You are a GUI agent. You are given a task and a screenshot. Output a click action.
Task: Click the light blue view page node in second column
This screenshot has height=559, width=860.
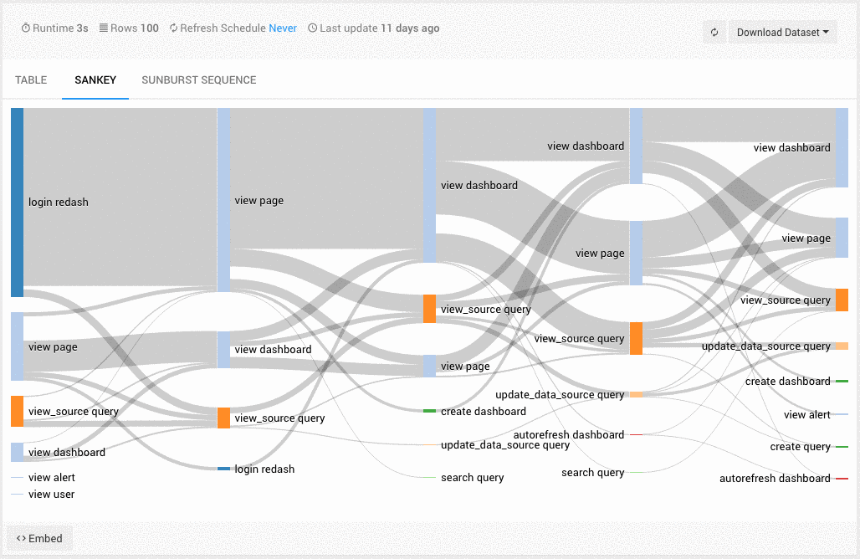(x=223, y=200)
